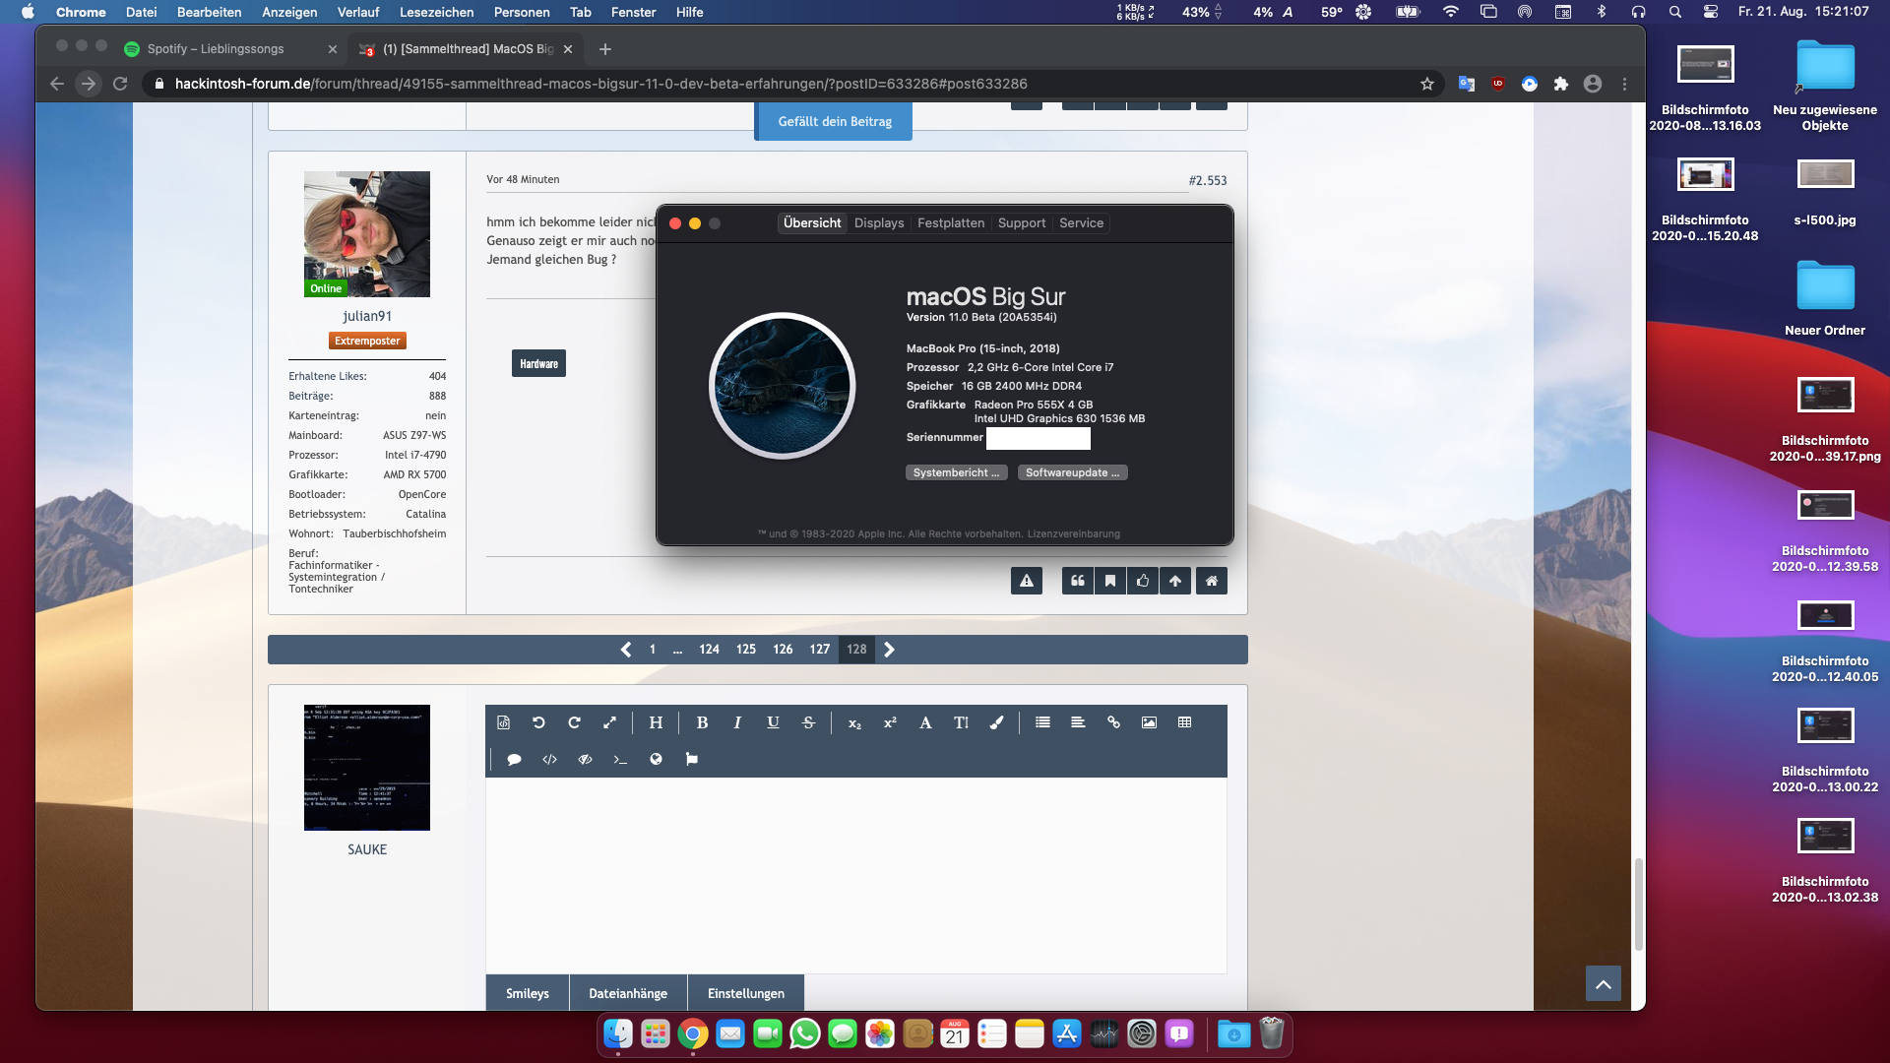Toggle strikethrough formatting in editor
The height and width of the screenshot is (1063, 1890).
tap(808, 722)
